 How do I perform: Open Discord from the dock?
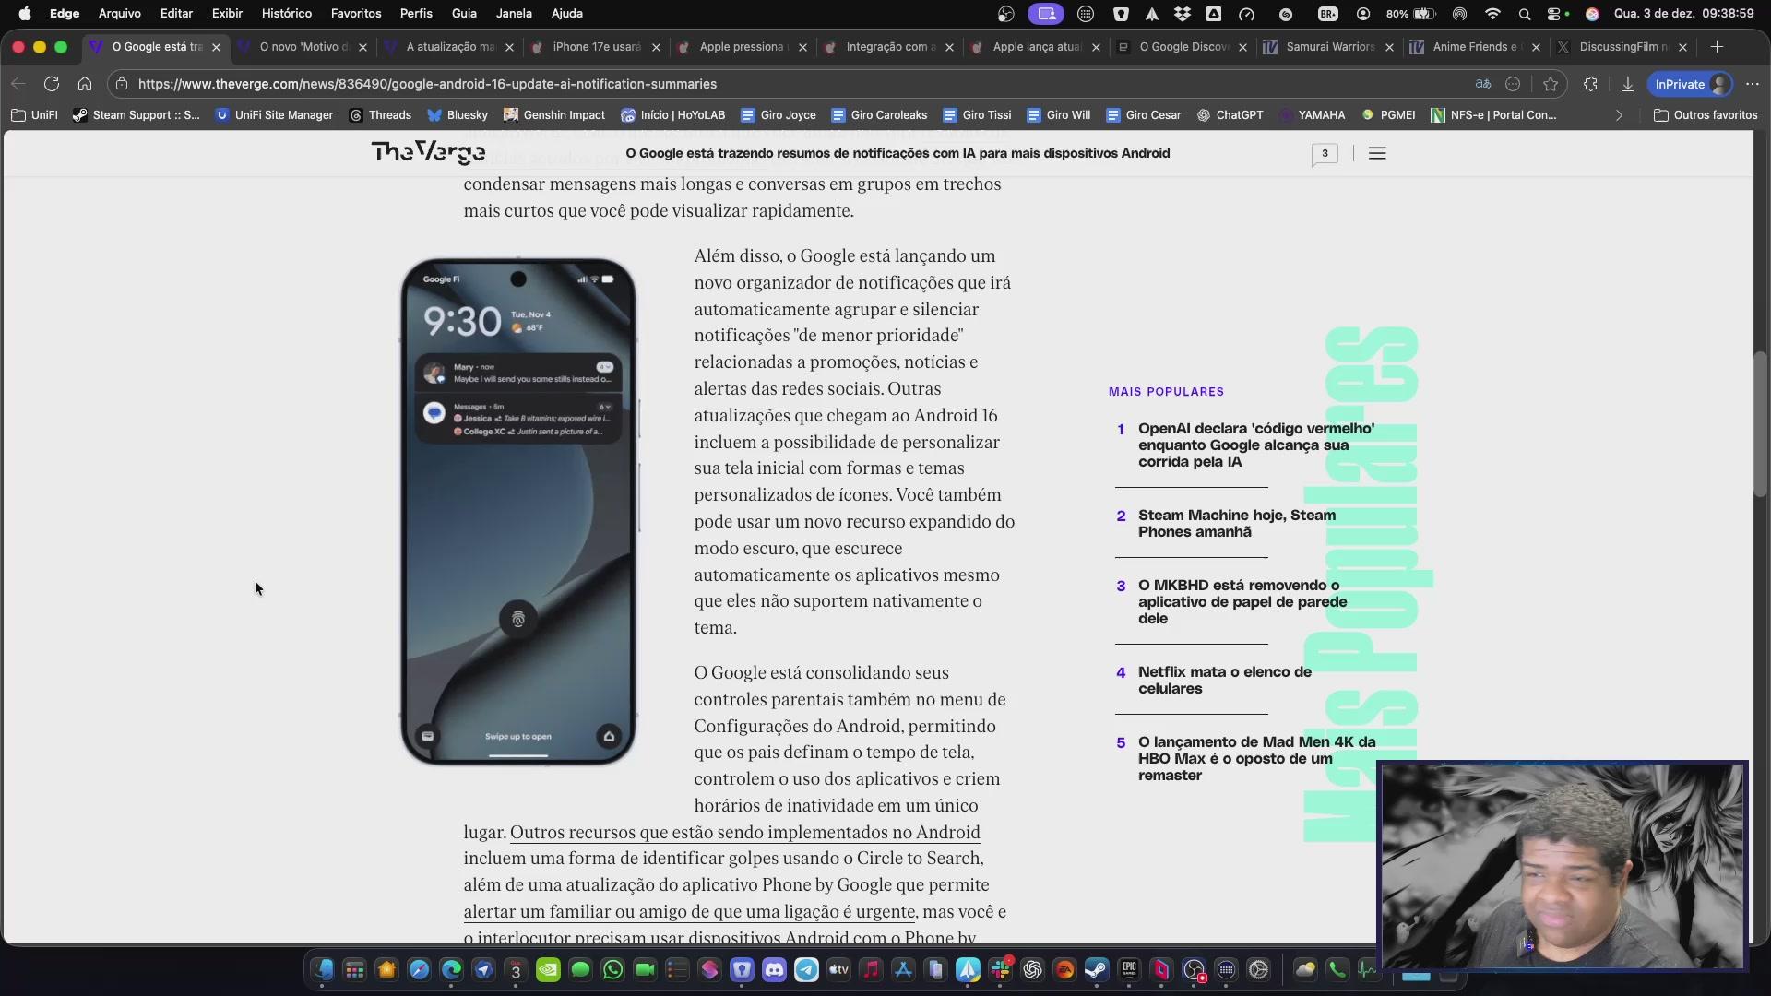point(774,969)
